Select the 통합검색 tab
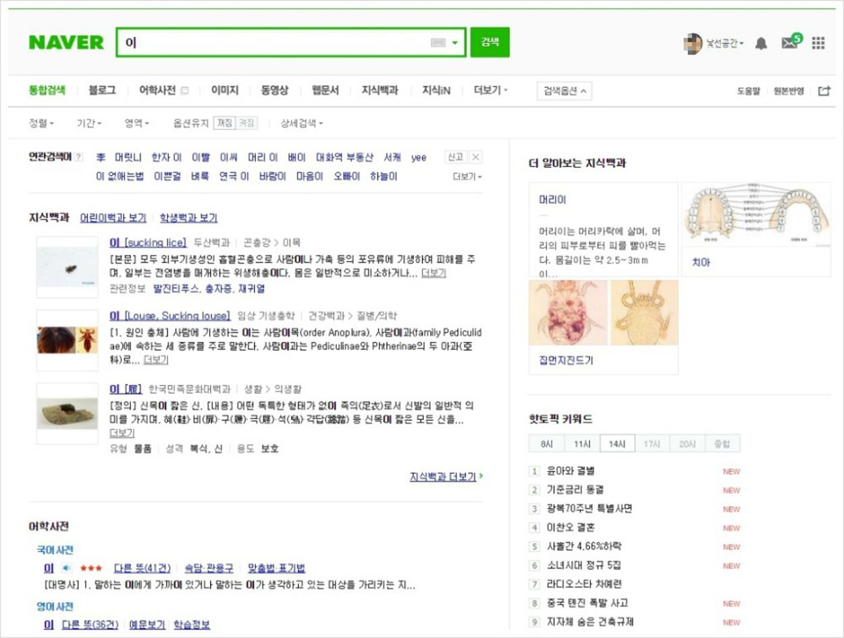This screenshot has height=638, width=844. tap(47, 90)
